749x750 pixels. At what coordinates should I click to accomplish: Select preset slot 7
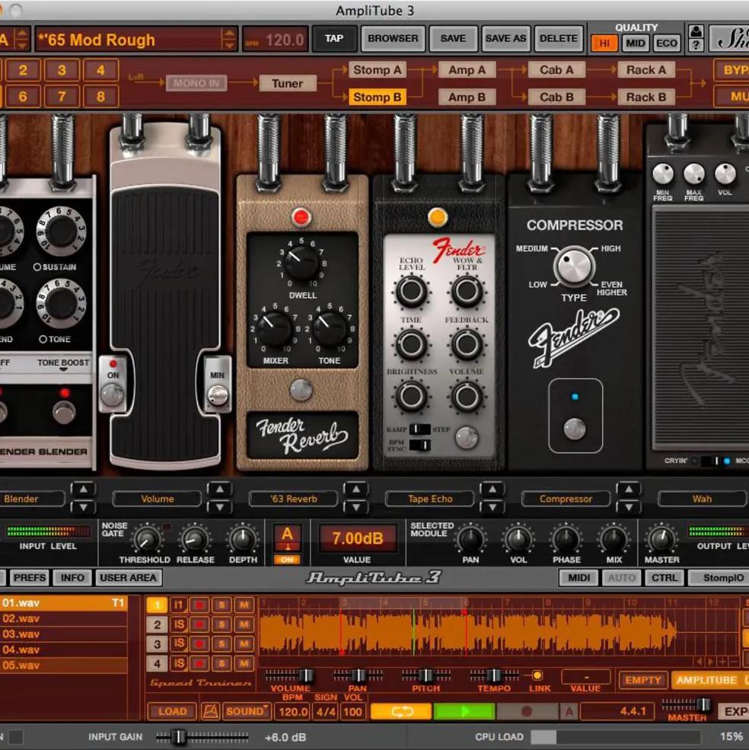click(x=62, y=97)
